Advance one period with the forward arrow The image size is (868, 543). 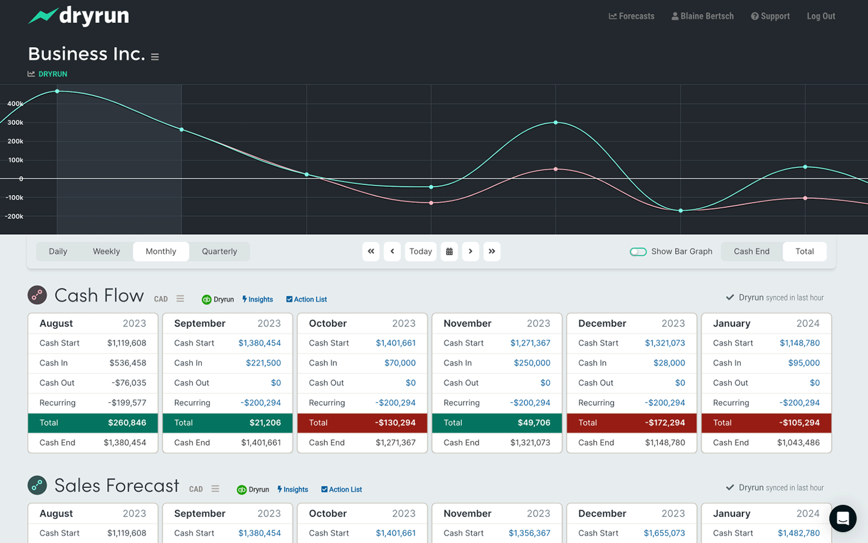tap(471, 252)
